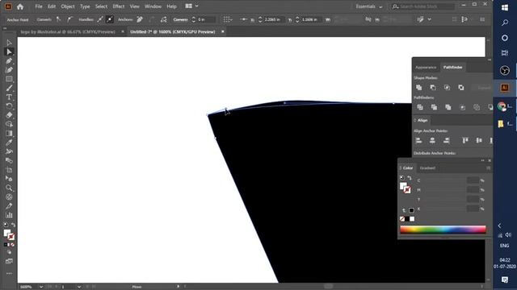The width and height of the screenshot is (517, 290).
Task: Open the Window menu
Action: [153, 6]
